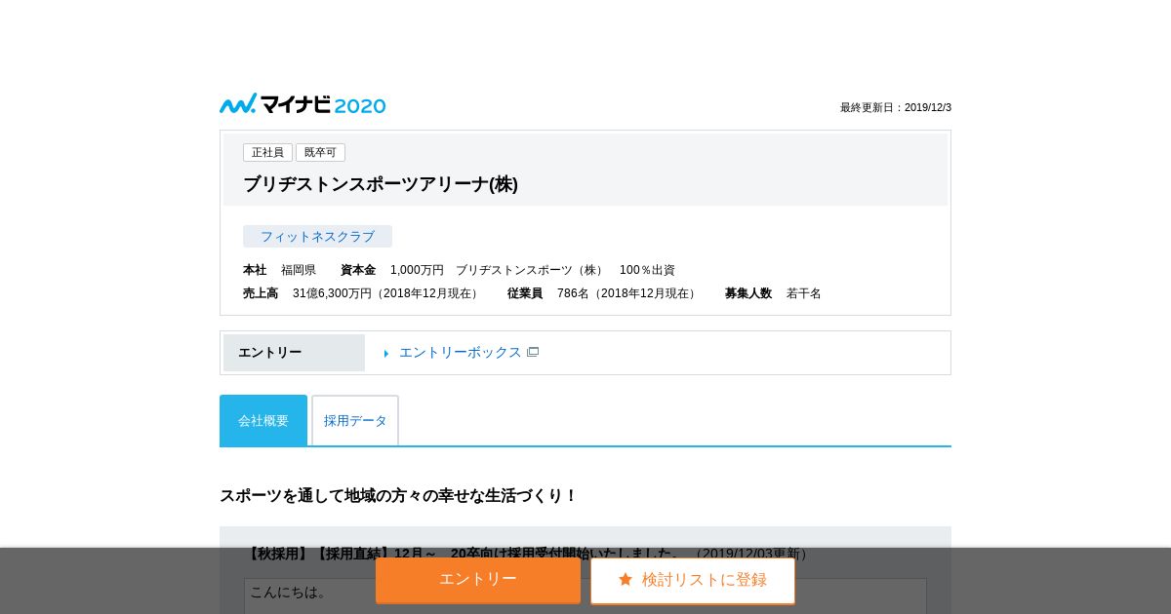Viewport: 1171px width, 614px height.
Task: Switch to the 採用データ tab
Action: [x=355, y=420]
